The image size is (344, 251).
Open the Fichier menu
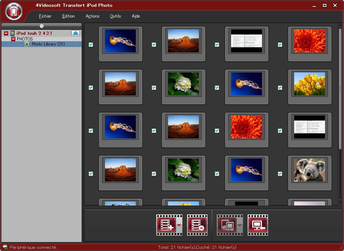[x=45, y=16]
